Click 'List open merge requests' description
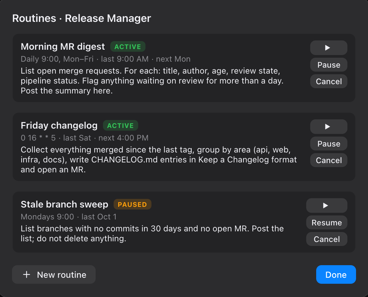 (x=152, y=81)
